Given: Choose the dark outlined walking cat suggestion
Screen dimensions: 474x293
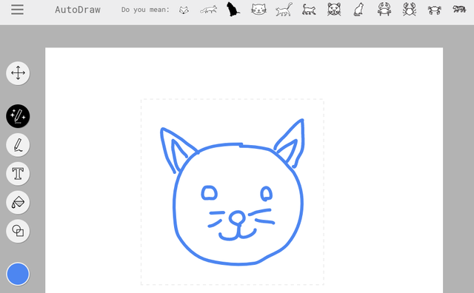Looking at the screenshot, I should click(309, 10).
